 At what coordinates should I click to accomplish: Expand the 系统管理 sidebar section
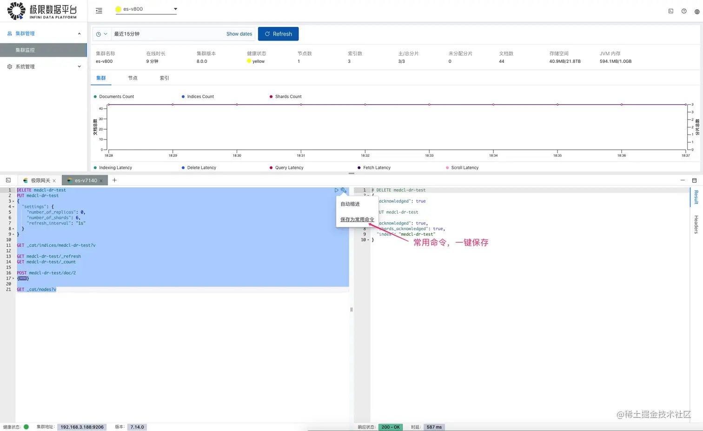click(79, 66)
